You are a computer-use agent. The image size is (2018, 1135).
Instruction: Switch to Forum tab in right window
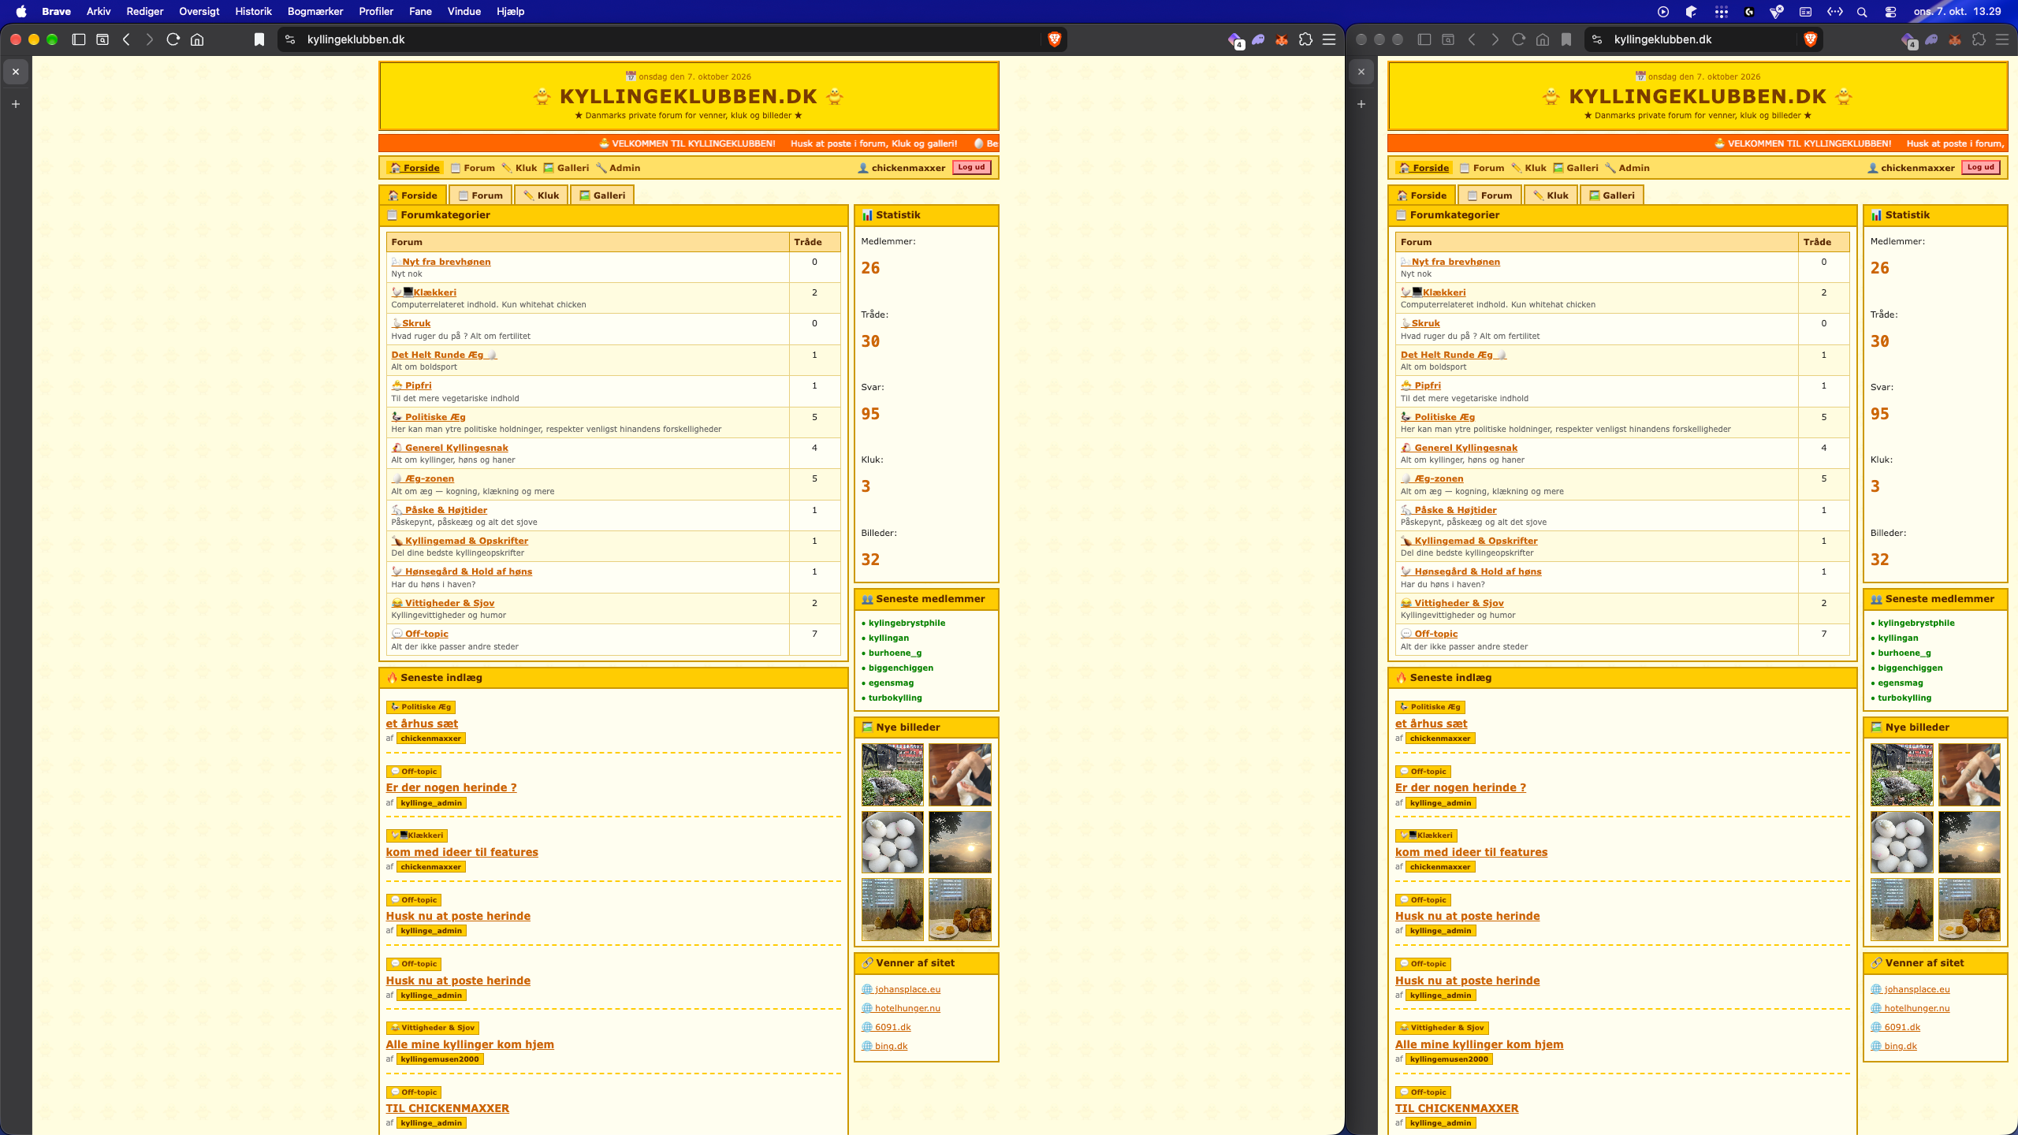1490,195
